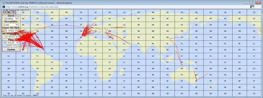Open the Resolution dropdown set to Low
The width and height of the screenshot is (263, 98).
(x=11, y=25)
